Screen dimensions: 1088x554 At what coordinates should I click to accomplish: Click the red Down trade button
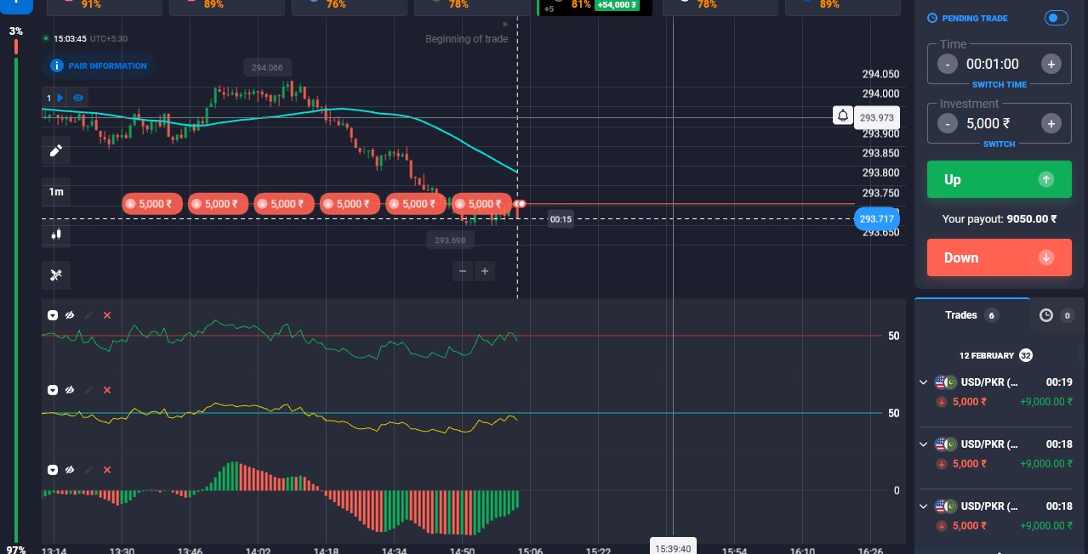pyautogui.click(x=999, y=257)
